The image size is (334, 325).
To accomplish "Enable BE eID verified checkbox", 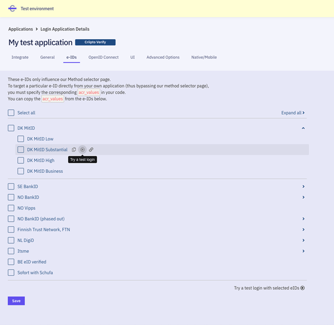I will point(11,262).
